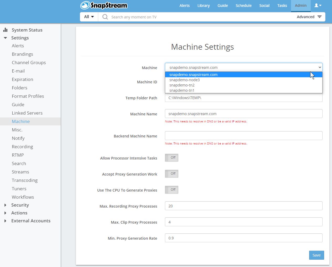This screenshot has height=267, width=332.
Task: Open the user account menu icon
Action: [318, 5]
